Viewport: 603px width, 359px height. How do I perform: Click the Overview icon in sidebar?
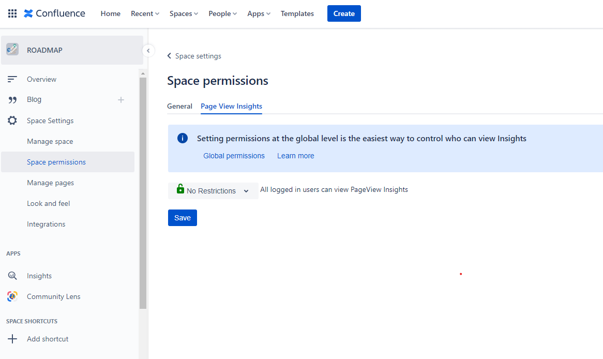[x=13, y=79]
